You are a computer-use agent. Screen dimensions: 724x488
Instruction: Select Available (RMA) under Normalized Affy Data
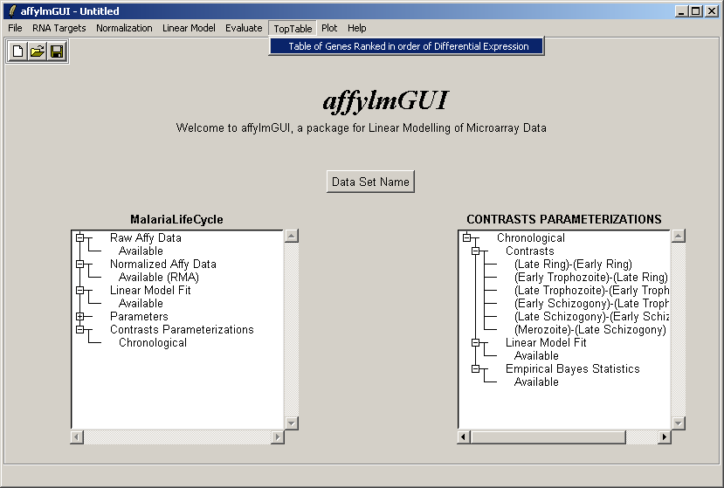[x=159, y=277]
